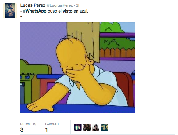Screen dimensions: 178x135
Task: Open third retweeter avatar on white background
Action: pos(96,127)
